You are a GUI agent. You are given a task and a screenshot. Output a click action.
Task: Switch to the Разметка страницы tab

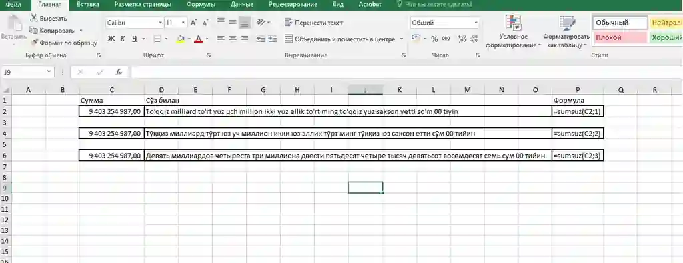point(143,5)
